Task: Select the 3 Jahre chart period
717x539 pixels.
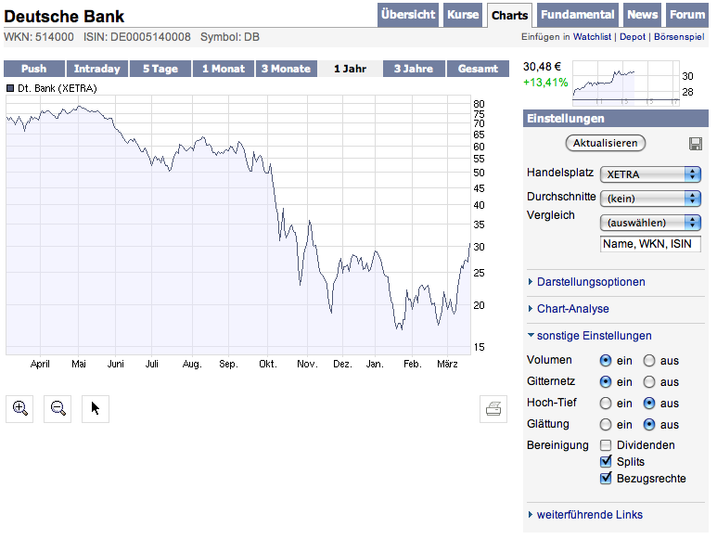Action: pos(414,69)
